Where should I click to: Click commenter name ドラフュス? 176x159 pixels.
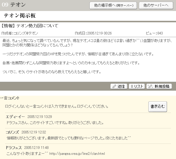click(x=14, y=147)
